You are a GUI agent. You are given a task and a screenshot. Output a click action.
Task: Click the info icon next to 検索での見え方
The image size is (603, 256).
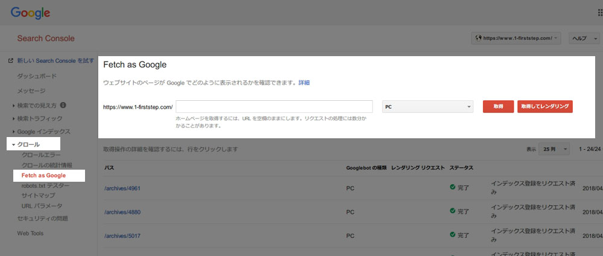tap(63, 105)
